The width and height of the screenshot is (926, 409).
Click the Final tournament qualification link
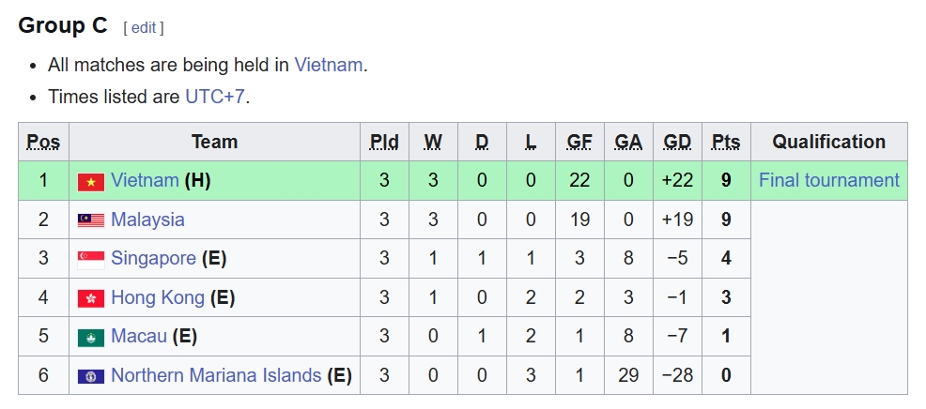coord(828,180)
